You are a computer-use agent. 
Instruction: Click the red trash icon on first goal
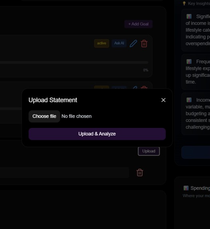144,44
